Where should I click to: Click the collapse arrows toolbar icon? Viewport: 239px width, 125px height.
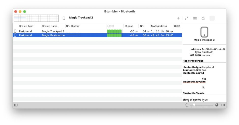click(x=187, y=18)
